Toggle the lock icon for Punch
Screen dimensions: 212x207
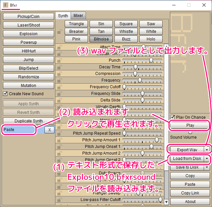point(60,60)
